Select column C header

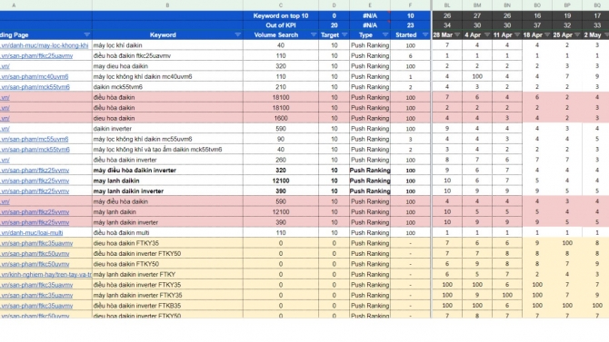click(281, 5)
